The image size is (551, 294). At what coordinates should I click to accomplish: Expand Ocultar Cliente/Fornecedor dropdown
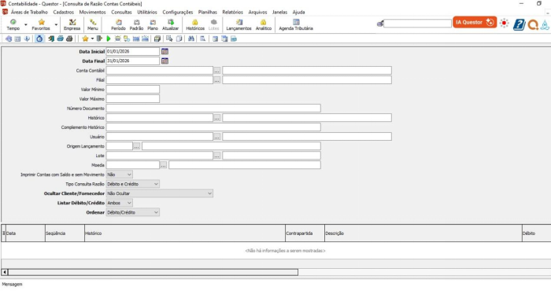160,193
